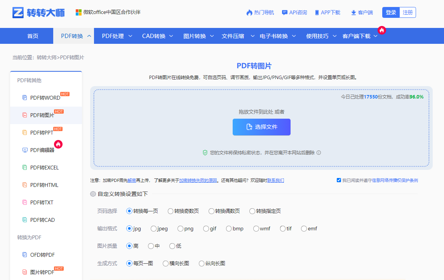Expand the CAD转换 dropdown menu
Screen dimensions: 444x280
(171, 36)
